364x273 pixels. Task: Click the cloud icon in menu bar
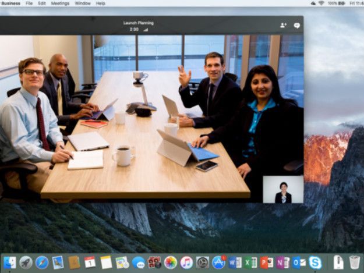313,3
